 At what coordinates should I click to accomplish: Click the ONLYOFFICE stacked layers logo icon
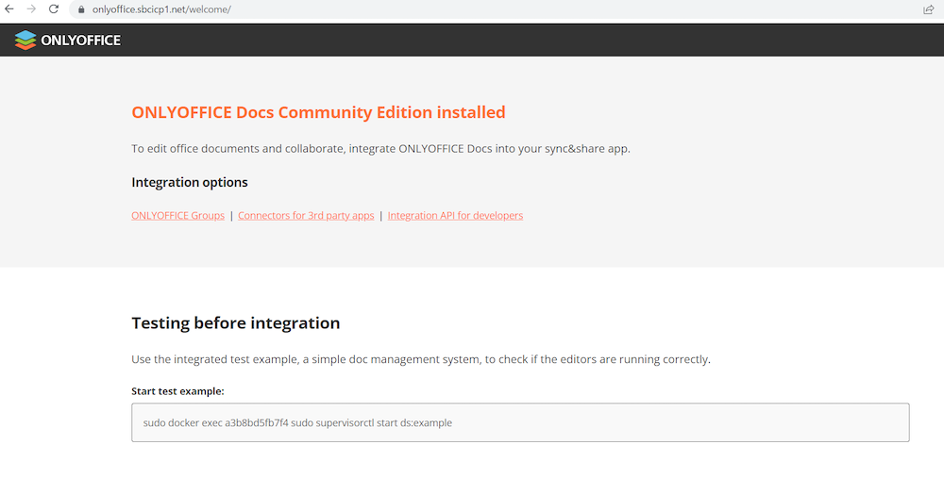click(25, 40)
